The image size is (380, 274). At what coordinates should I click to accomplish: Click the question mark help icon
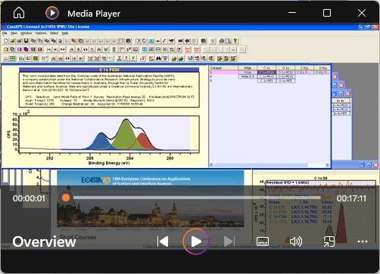pyautogui.click(x=235, y=41)
